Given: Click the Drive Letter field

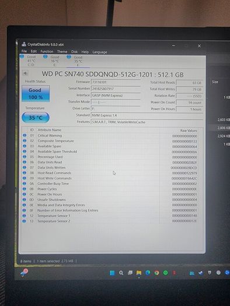Looking at the screenshot, I should 116,108.
